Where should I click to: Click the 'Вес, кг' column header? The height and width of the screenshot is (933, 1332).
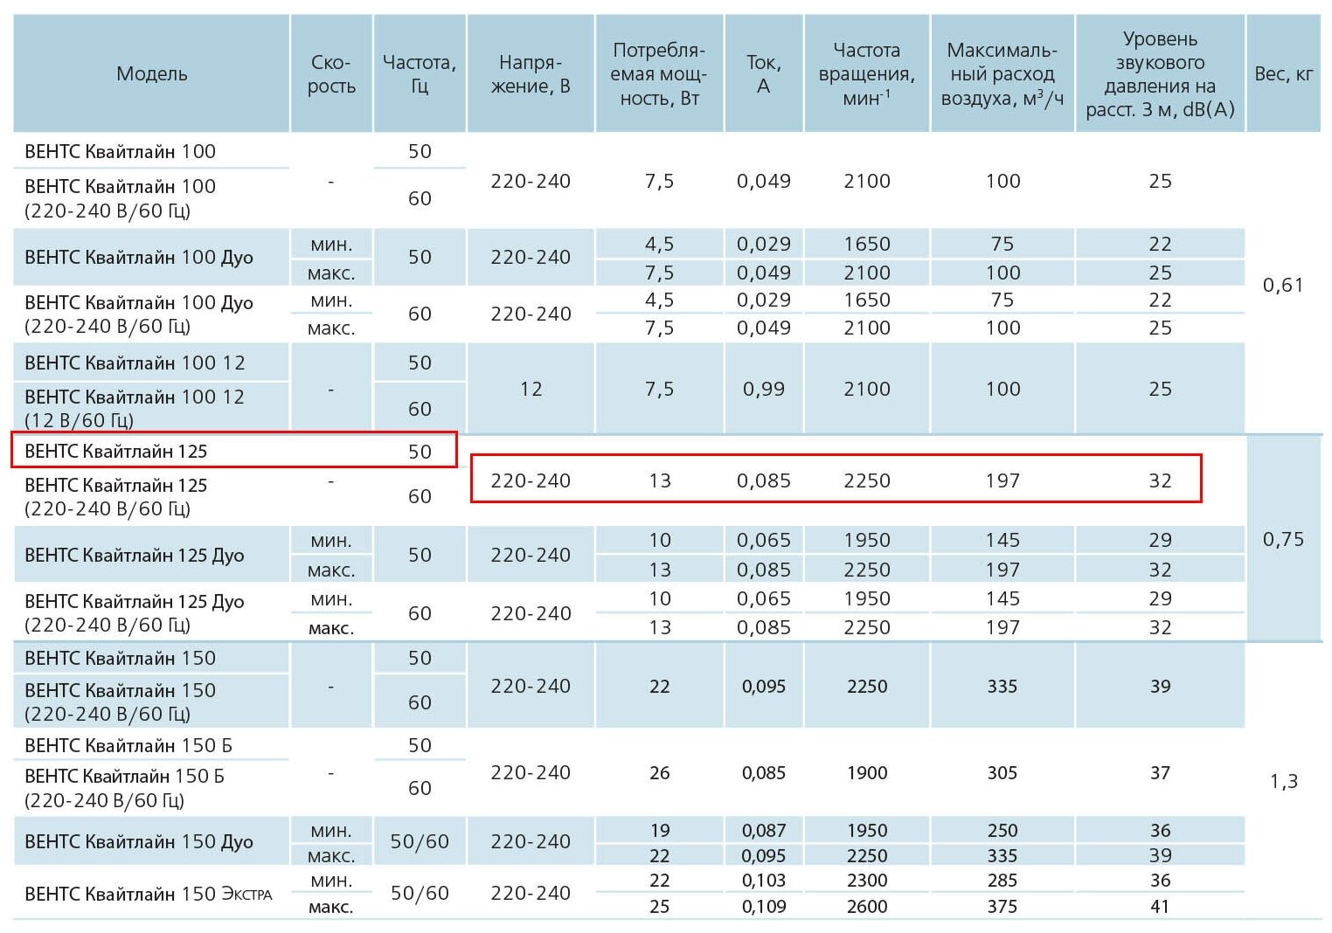[1283, 73]
